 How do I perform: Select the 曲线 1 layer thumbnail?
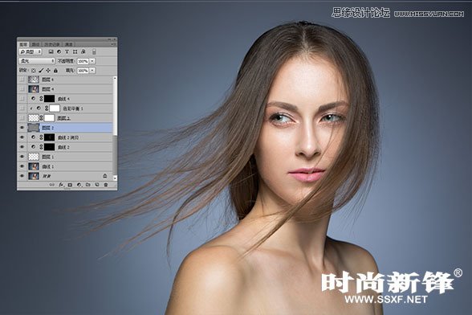34,166
